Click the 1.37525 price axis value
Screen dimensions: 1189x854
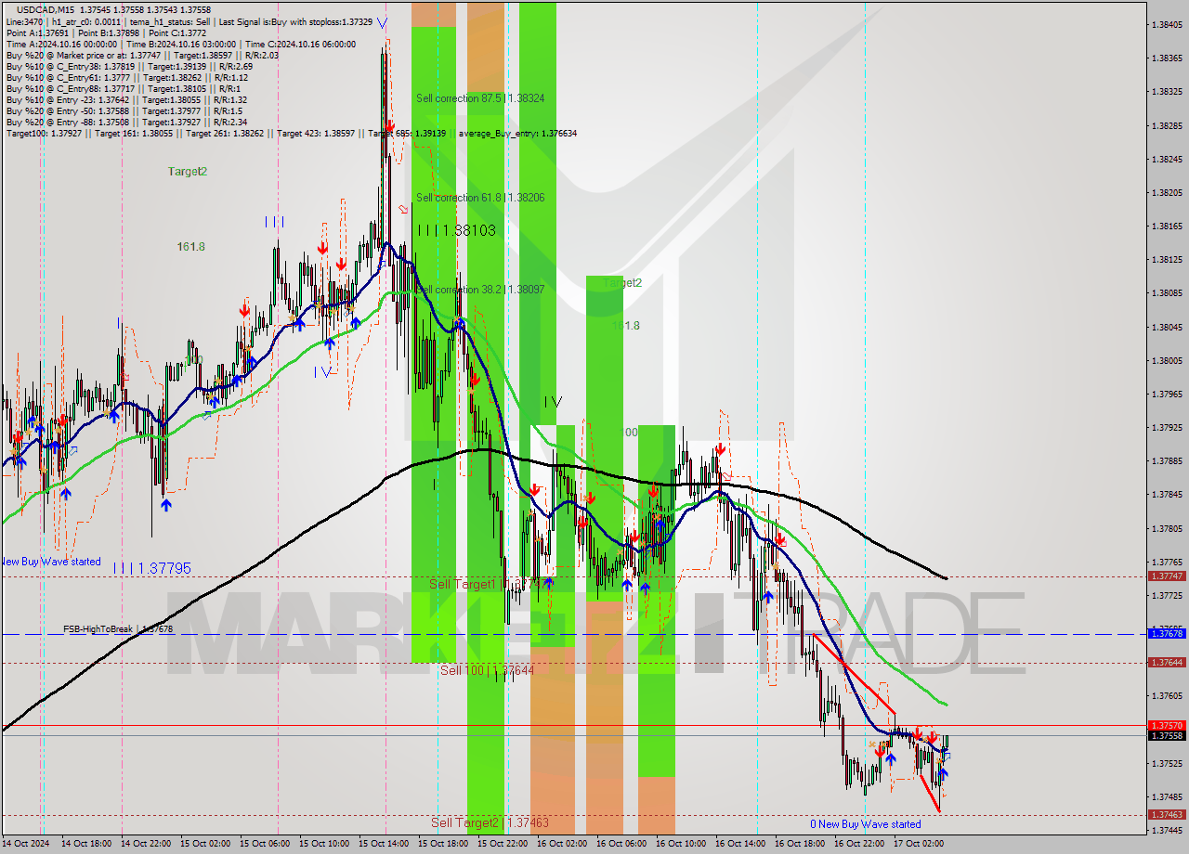click(x=1167, y=763)
